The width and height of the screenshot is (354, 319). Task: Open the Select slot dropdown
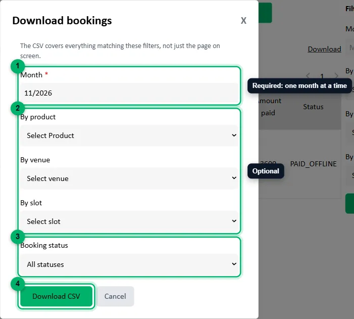coord(129,221)
